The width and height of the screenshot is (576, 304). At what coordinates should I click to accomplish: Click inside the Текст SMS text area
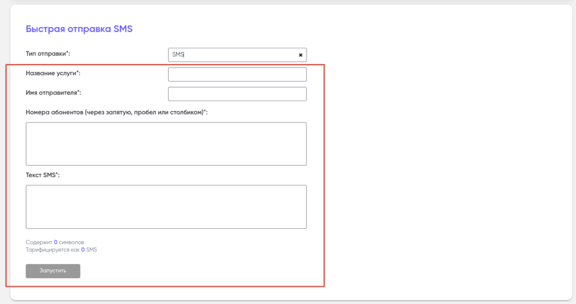(x=166, y=207)
